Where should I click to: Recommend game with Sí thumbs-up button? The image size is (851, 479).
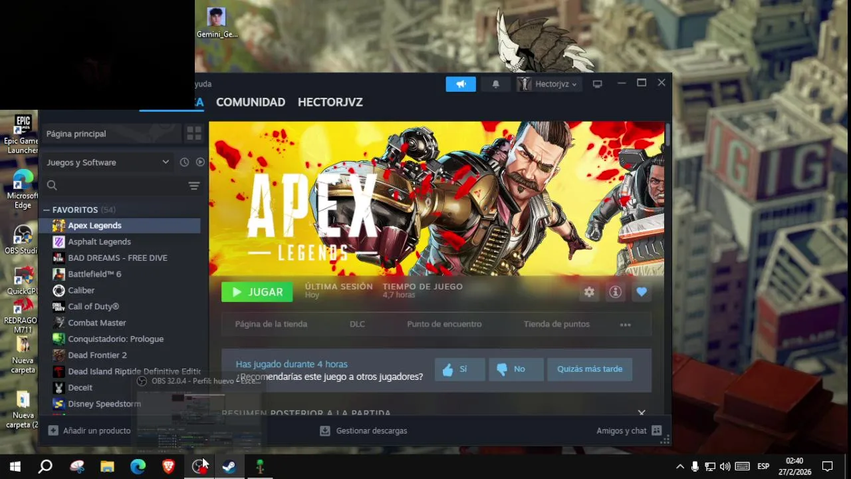[x=460, y=369]
